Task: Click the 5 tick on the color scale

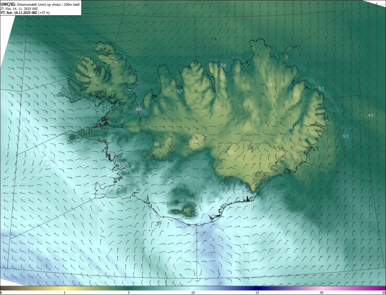Action: pyautogui.click(x=129, y=293)
